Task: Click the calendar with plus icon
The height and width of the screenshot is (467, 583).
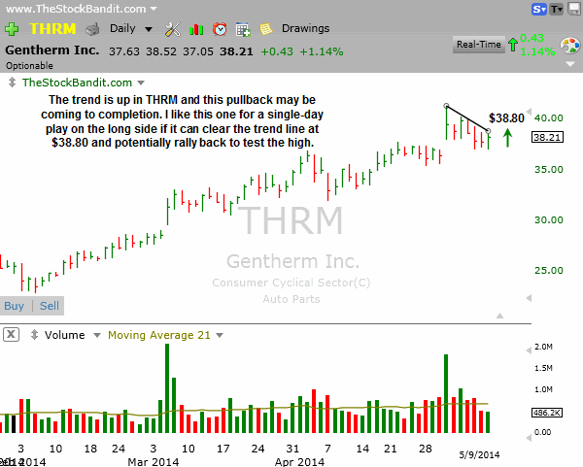Action: (243, 29)
